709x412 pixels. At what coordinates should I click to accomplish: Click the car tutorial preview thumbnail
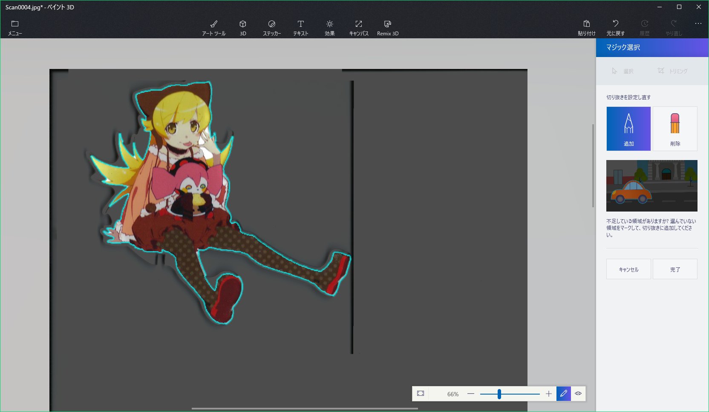tap(652, 186)
